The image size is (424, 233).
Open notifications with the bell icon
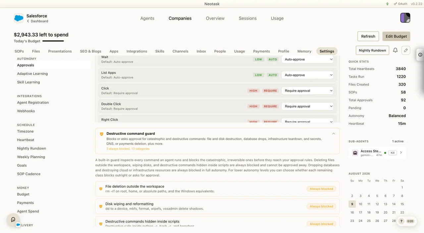(x=395, y=50)
